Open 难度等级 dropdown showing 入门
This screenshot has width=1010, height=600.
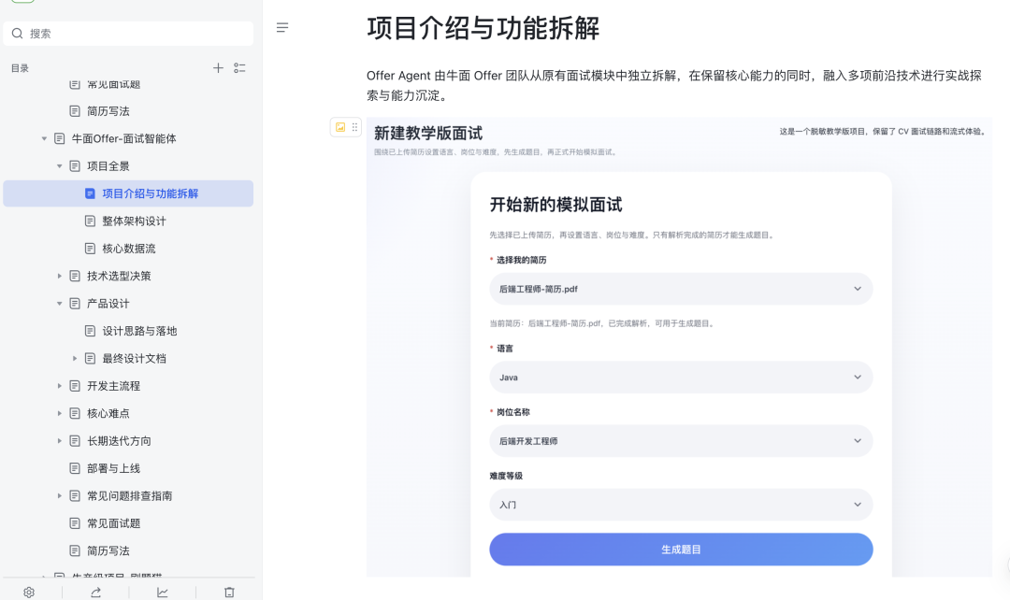coord(681,505)
